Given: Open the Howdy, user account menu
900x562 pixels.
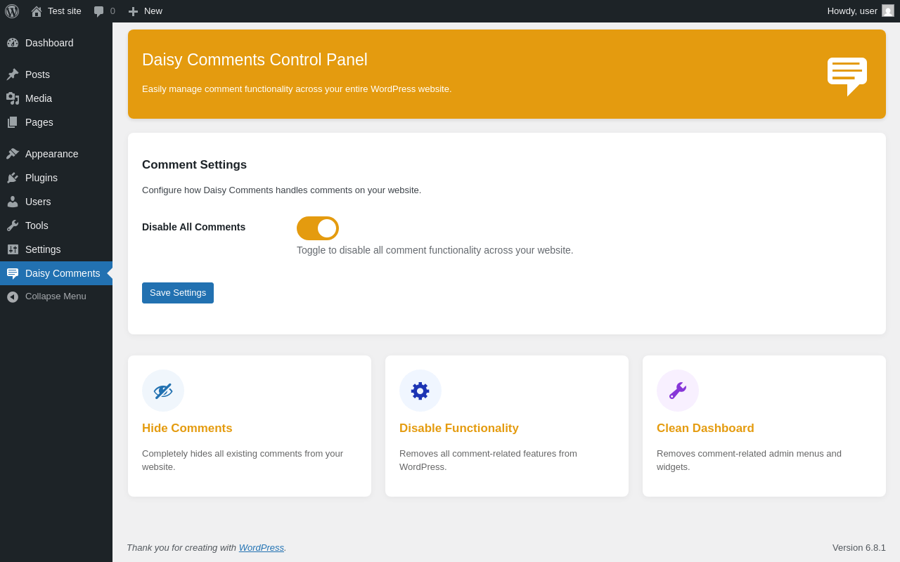Looking at the screenshot, I should (x=852, y=11).
